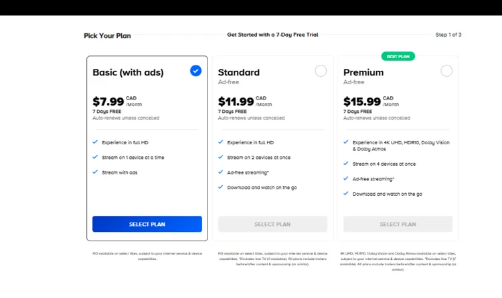Click checkmark beside Standard 'Ad-free streaming'
This screenshot has width=502, height=298.
(x=221, y=172)
